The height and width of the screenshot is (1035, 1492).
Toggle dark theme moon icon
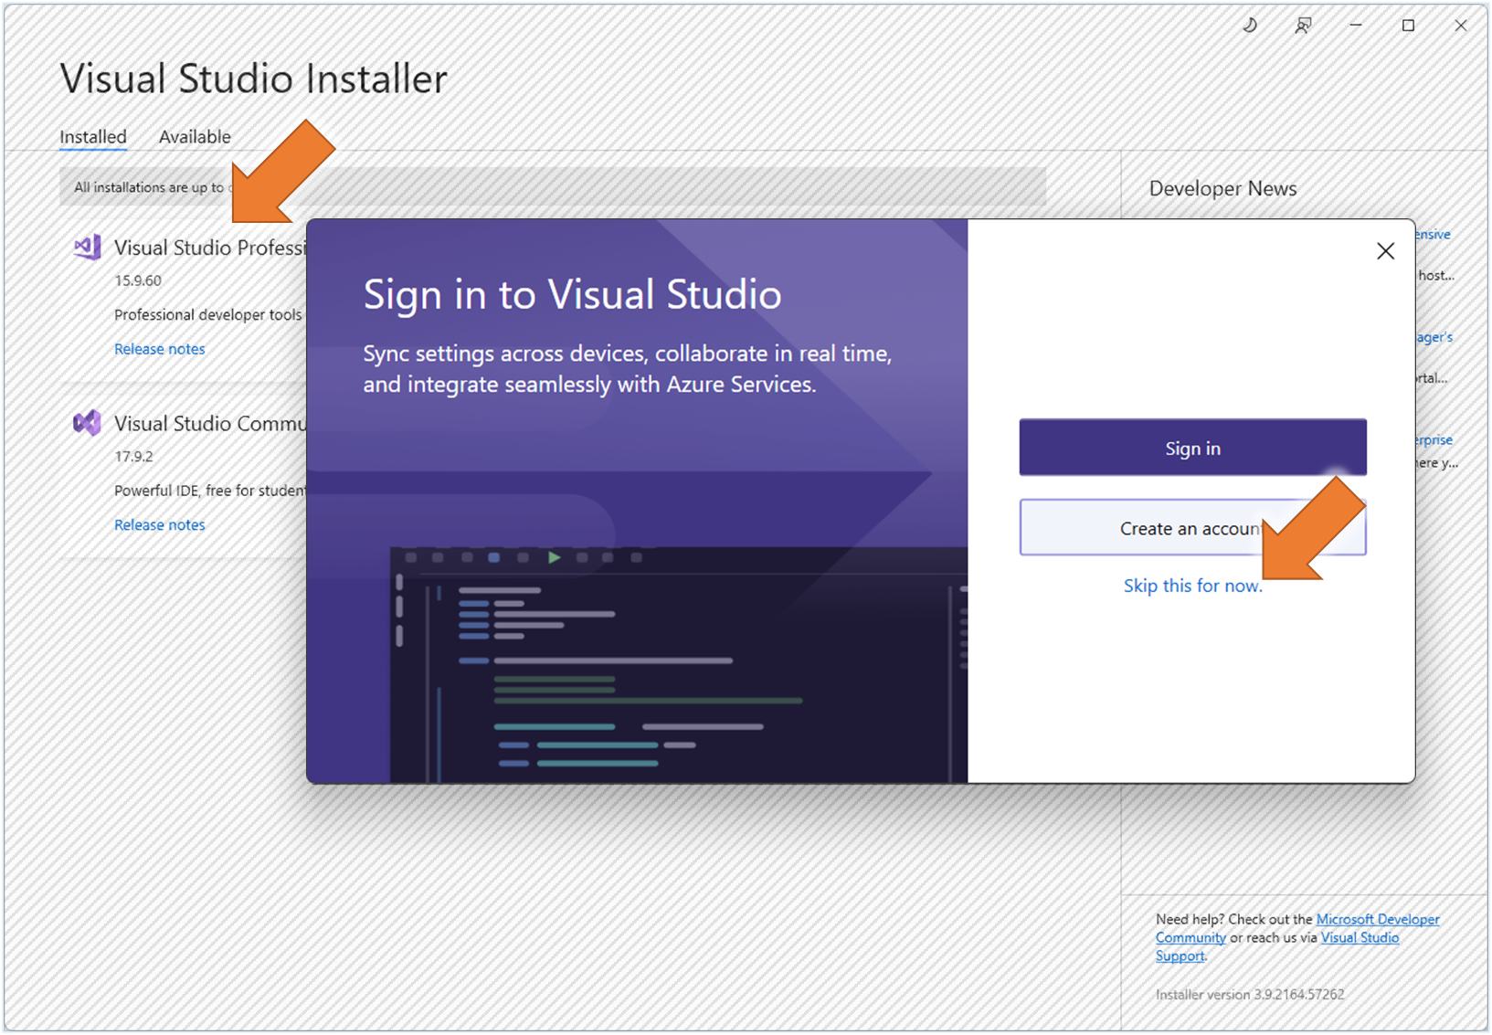tap(1250, 26)
